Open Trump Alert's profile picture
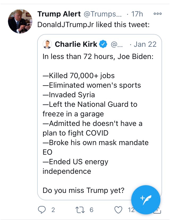 click(20, 22)
